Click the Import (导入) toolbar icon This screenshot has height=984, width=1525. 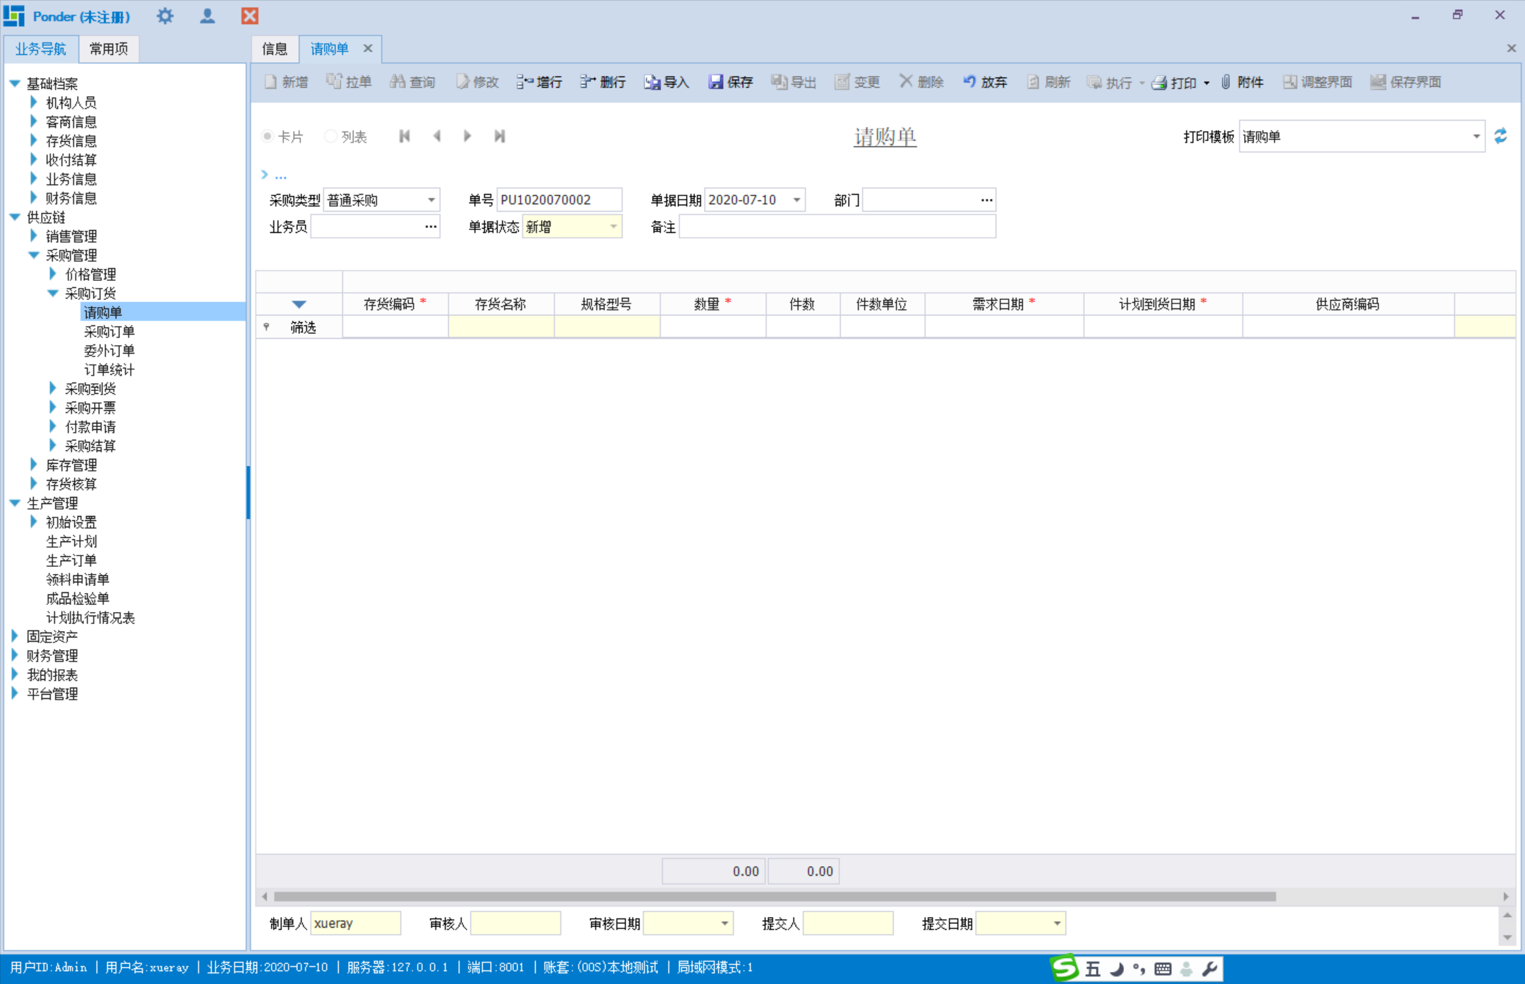pos(652,82)
